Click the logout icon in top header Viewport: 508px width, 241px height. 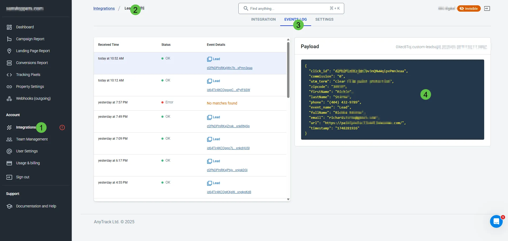tap(487, 8)
